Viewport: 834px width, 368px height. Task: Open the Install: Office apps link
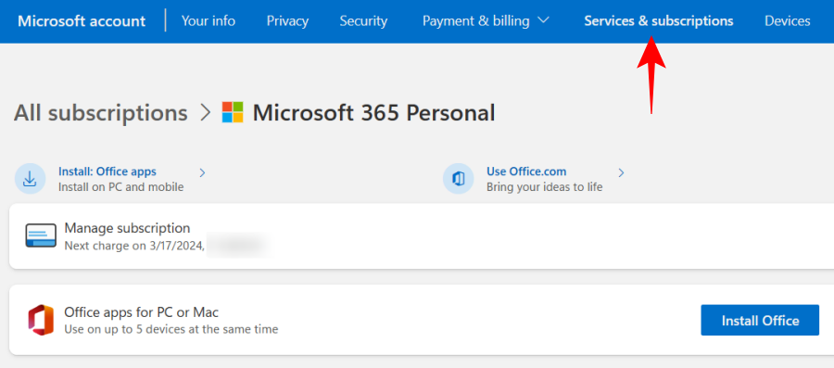point(107,171)
